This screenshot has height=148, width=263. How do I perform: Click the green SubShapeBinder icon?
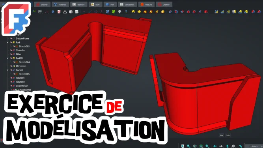pyautogui.click(x=114, y=12)
